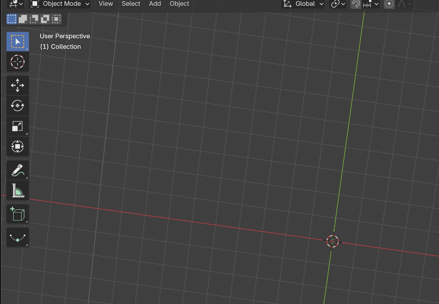The height and width of the screenshot is (304, 439).
Task: Open the Add menu
Action: pos(155,4)
